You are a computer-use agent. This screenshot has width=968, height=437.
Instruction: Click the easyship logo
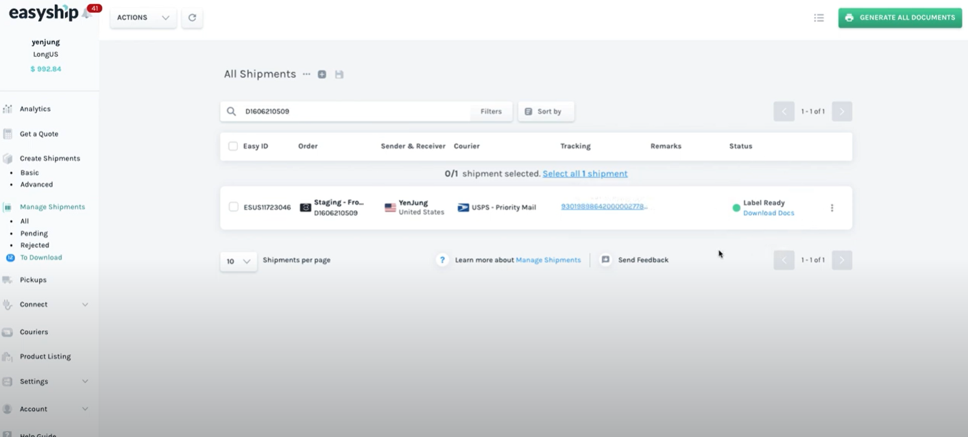tap(43, 13)
